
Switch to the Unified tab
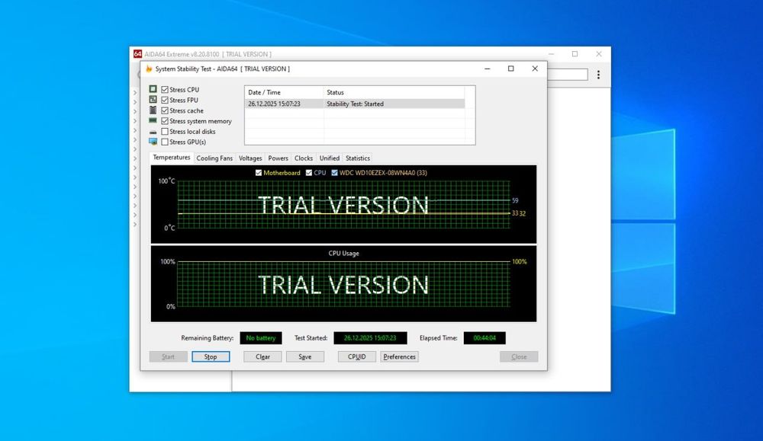click(x=330, y=158)
